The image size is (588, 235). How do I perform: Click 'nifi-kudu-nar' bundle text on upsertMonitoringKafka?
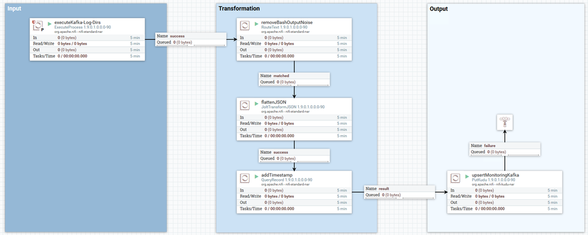[x=506, y=184]
